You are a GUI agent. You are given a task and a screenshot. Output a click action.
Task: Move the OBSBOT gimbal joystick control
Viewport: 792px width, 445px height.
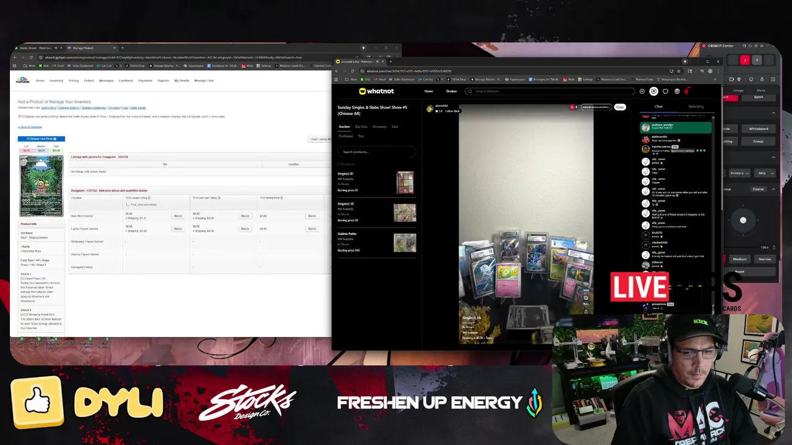(743, 221)
